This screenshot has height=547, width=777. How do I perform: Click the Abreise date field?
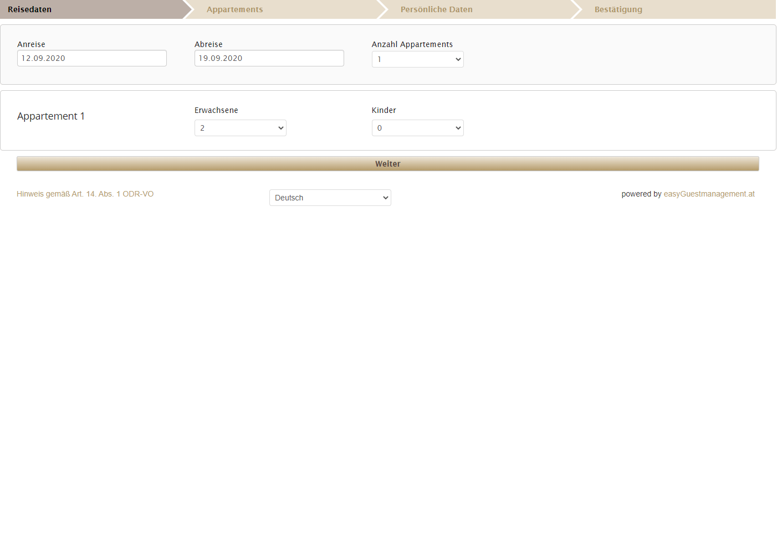(x=269, y=58)
